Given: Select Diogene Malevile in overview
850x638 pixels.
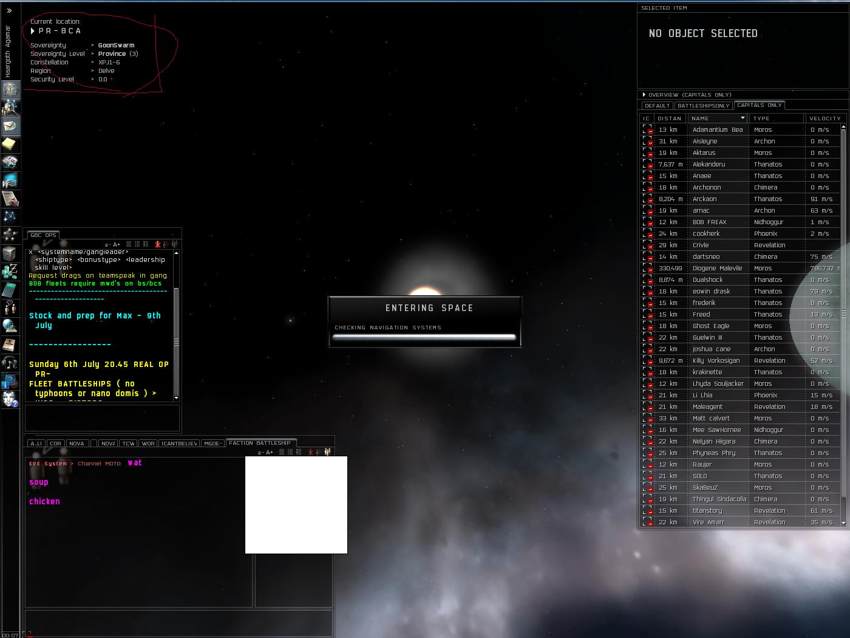Looking at the screenshot, I should 740,268.
